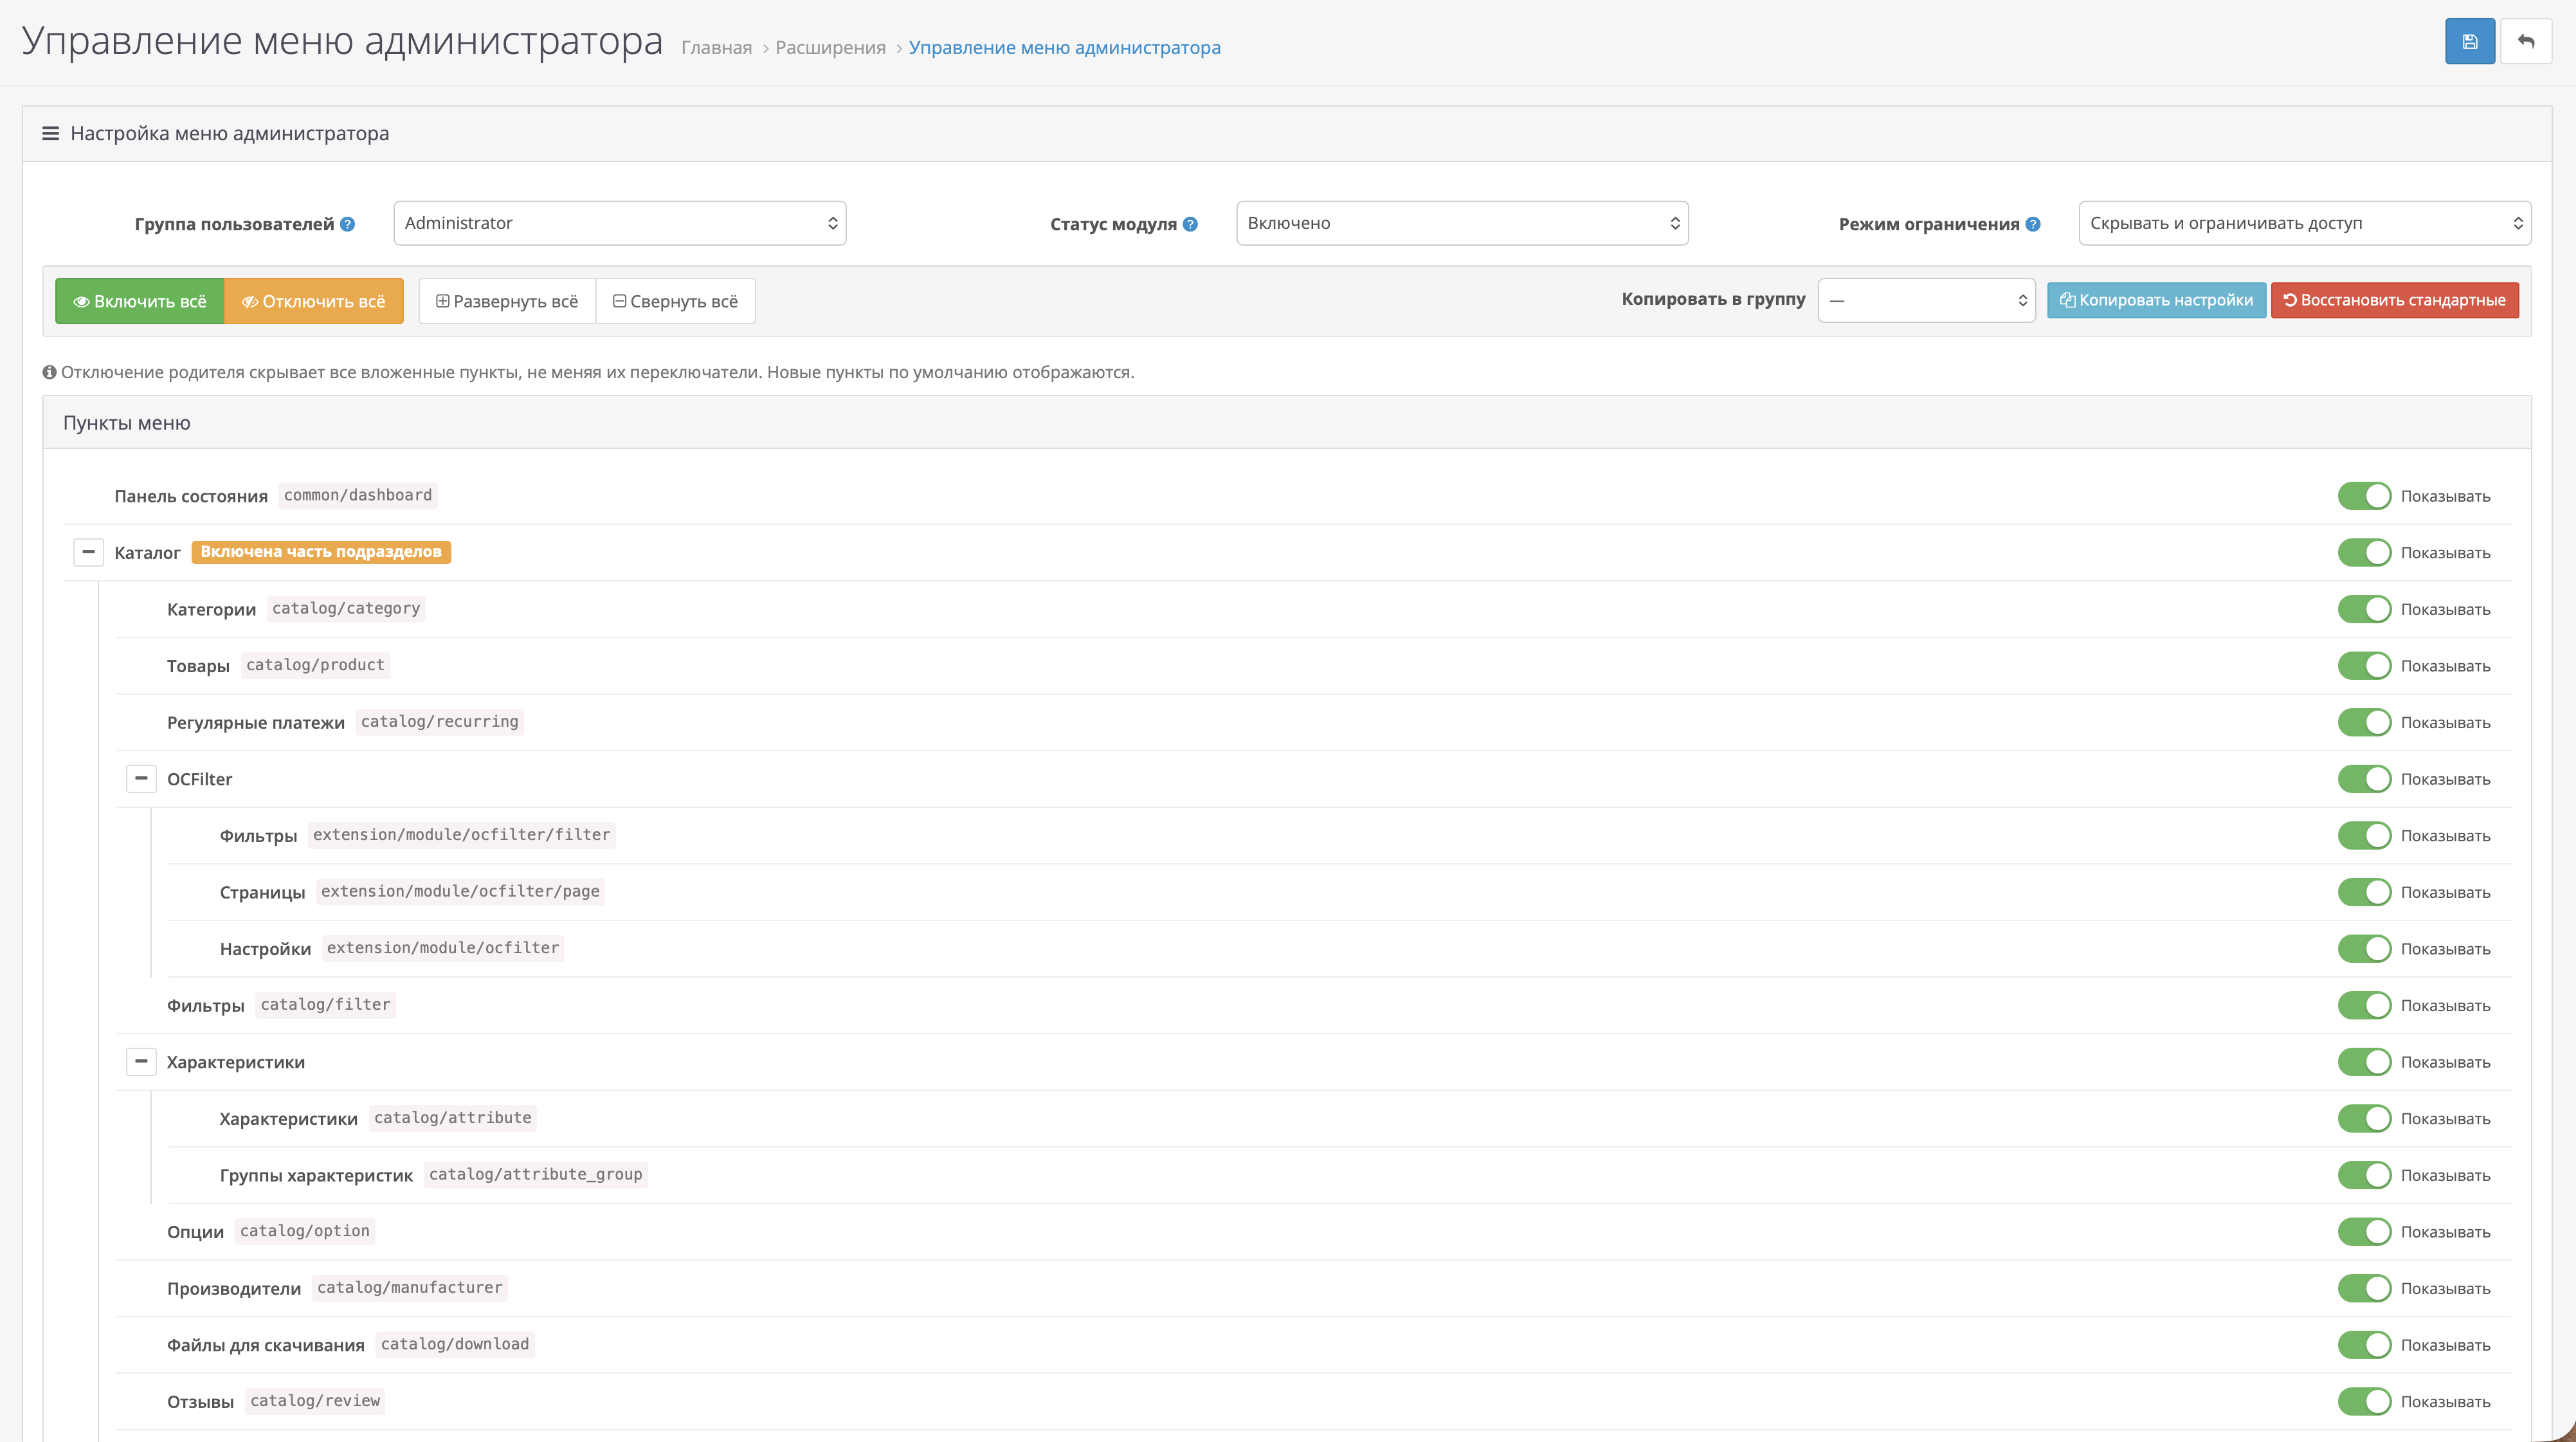The width and height of the screenshot is (2576, 1442).
Task: Toggle visibility of Панель состояния
Action: point(2364,496)
